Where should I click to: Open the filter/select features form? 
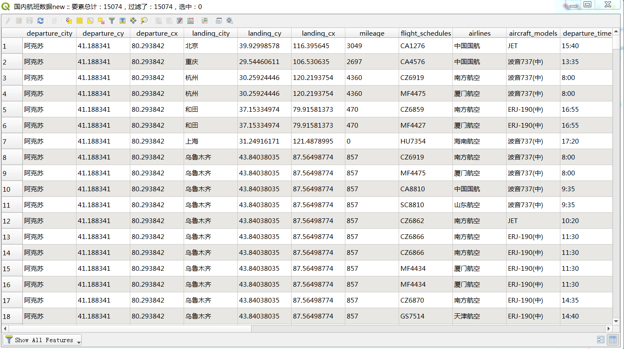[112, 21]
